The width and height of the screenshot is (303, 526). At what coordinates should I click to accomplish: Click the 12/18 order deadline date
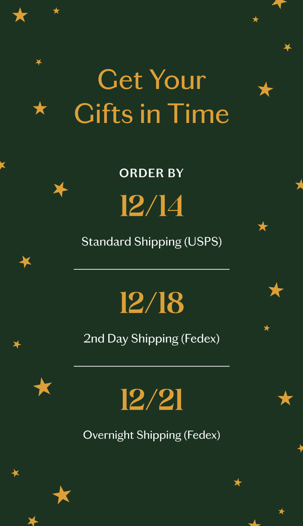(x=151, y=303)
